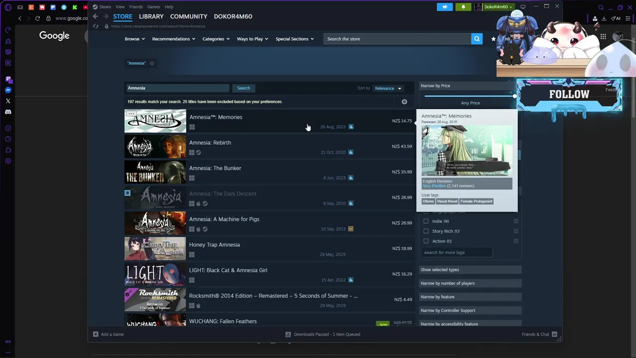Toggle ignored marker on Amnesia: The Dark Descent

click(128, 193)
